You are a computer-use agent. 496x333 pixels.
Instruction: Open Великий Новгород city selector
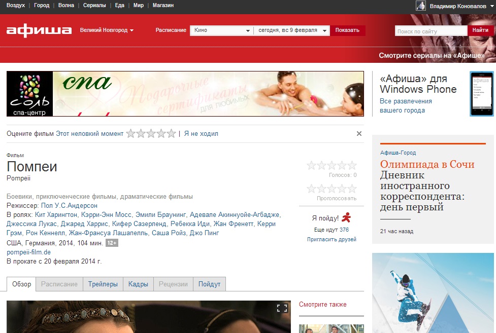[x=107, y=30]
